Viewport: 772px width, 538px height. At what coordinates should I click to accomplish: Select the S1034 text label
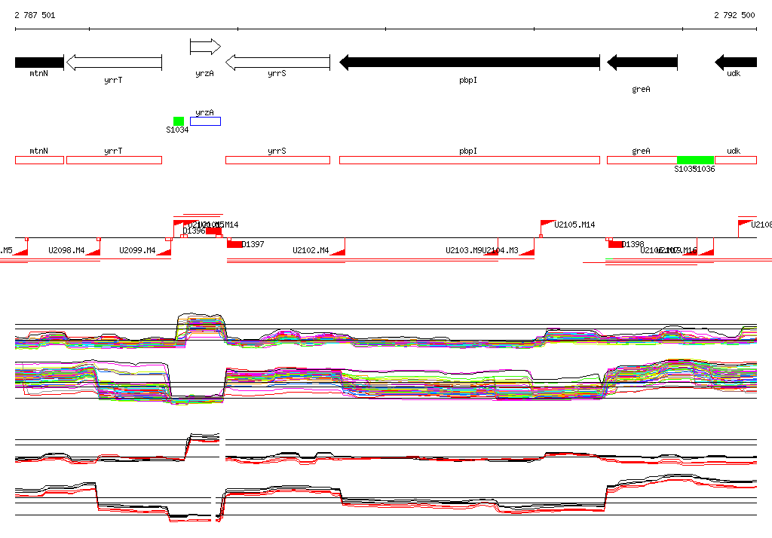[x=177, y=130]
